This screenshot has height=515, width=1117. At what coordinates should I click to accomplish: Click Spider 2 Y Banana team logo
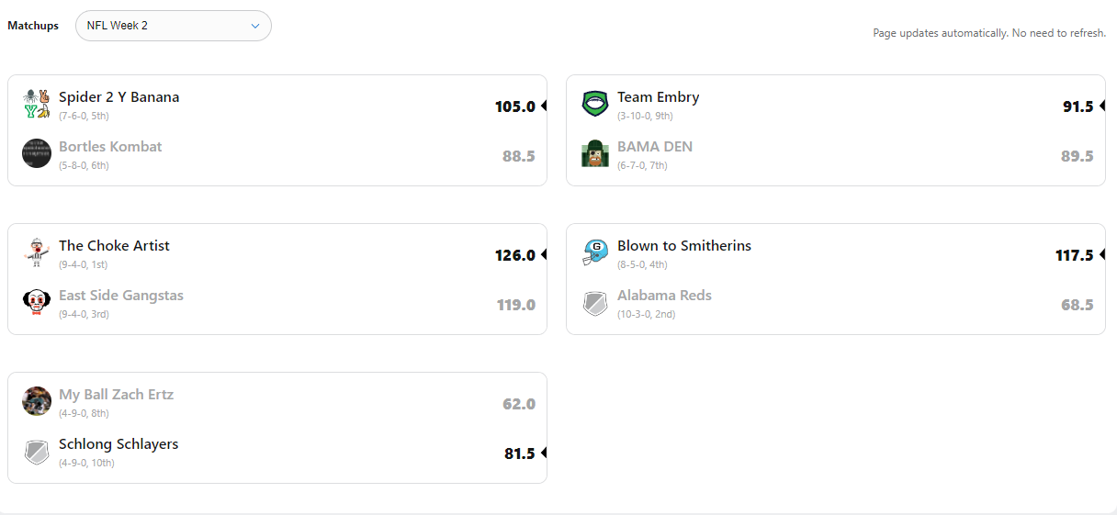point(37,105)
